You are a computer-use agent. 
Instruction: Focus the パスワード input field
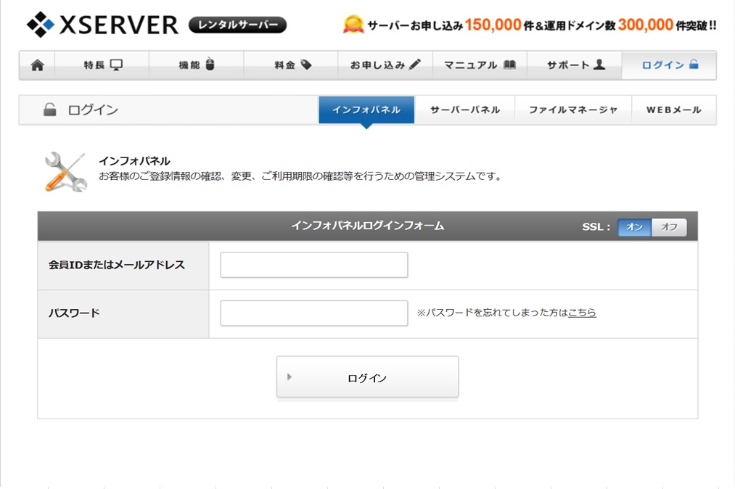[x=314, y=313]
